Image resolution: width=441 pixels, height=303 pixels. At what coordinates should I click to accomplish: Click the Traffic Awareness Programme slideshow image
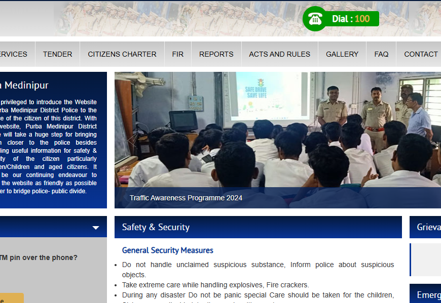click(x=277, y=132)
